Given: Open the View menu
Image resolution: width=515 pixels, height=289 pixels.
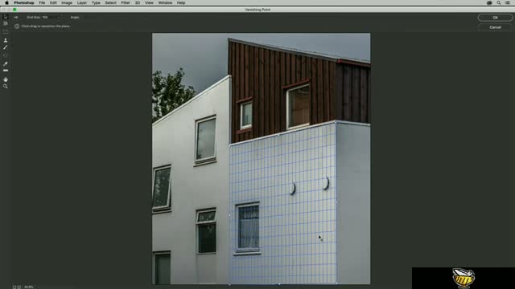Looking at the screenshot, I should 149,2.
